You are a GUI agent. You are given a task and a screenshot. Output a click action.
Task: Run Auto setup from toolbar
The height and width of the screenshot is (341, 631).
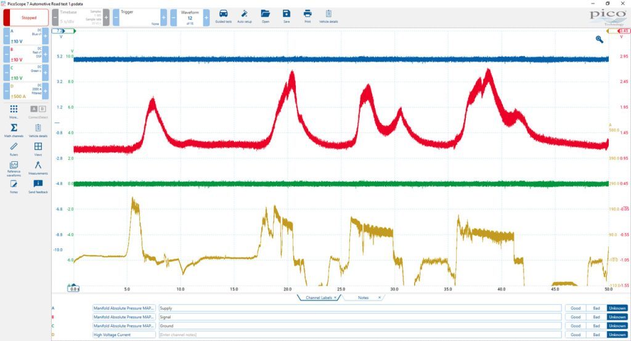tap(244, 16)
